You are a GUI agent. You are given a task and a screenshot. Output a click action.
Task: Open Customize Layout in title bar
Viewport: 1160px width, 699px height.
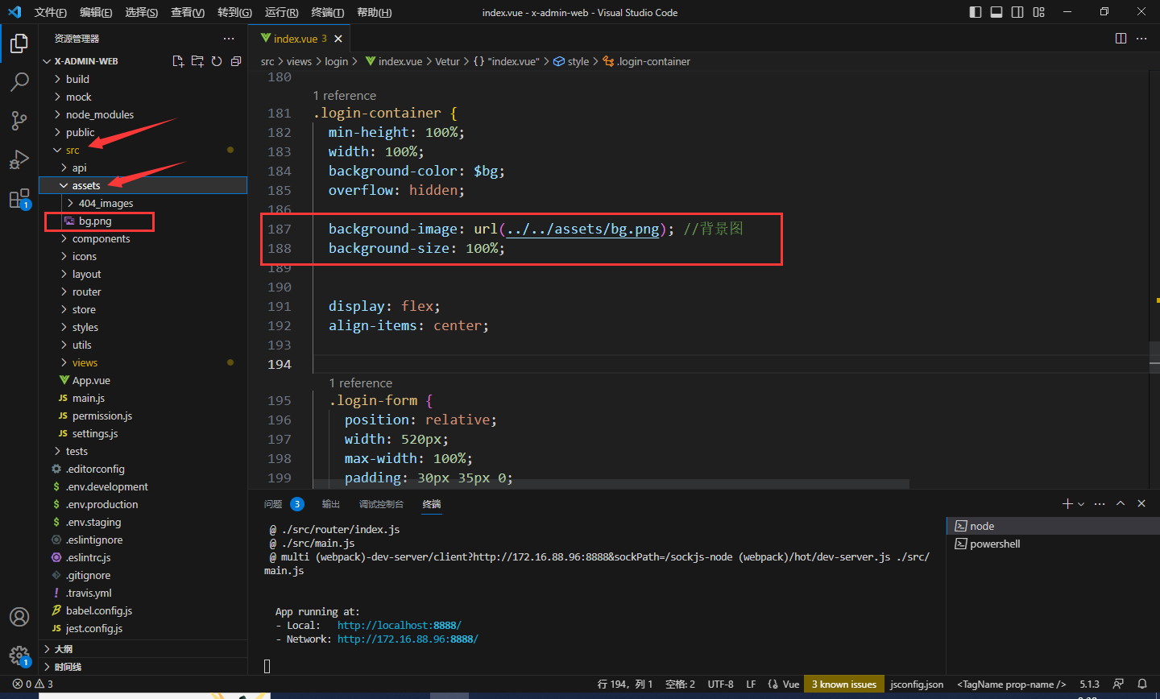1039,12
